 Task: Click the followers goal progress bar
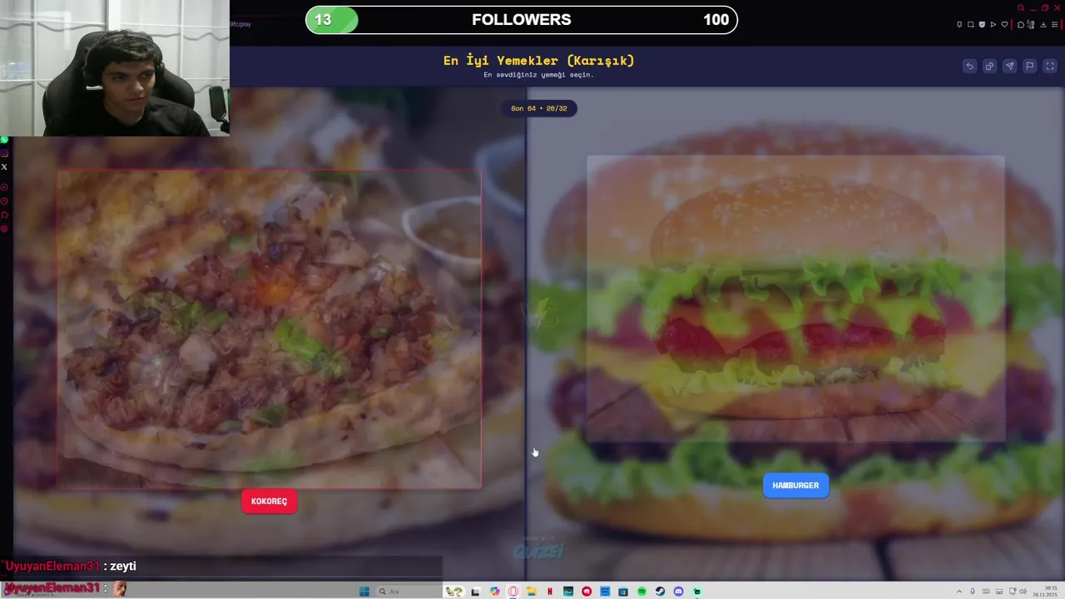pyautogui.click(x=522, y=20)
